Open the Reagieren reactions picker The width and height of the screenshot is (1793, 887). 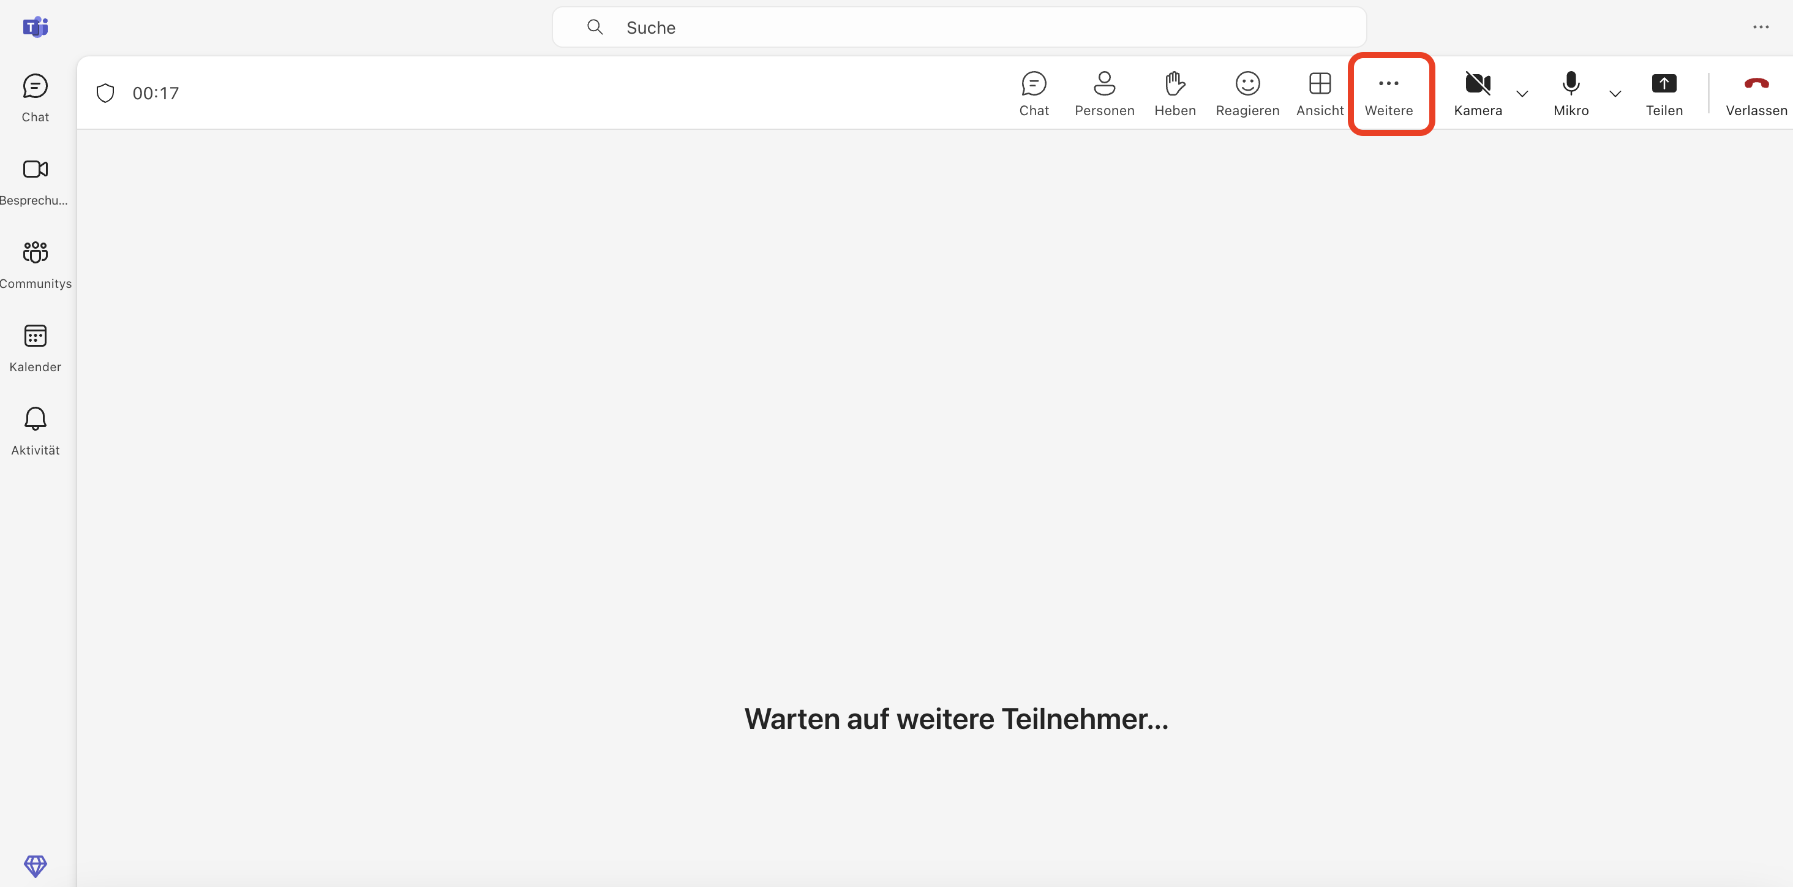[1247, 92]
